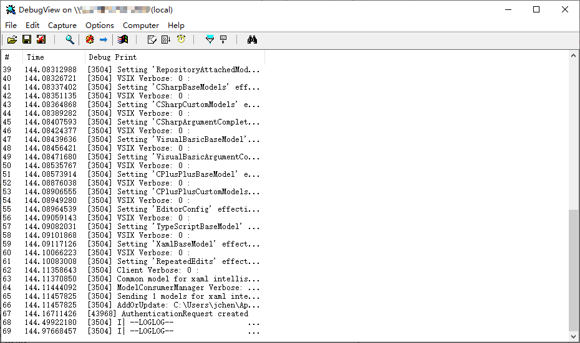This screenshot has height=343, width=580.
Task: Select row 57 'TypeScriptBaseModel' entry
Action: [132, 227]
